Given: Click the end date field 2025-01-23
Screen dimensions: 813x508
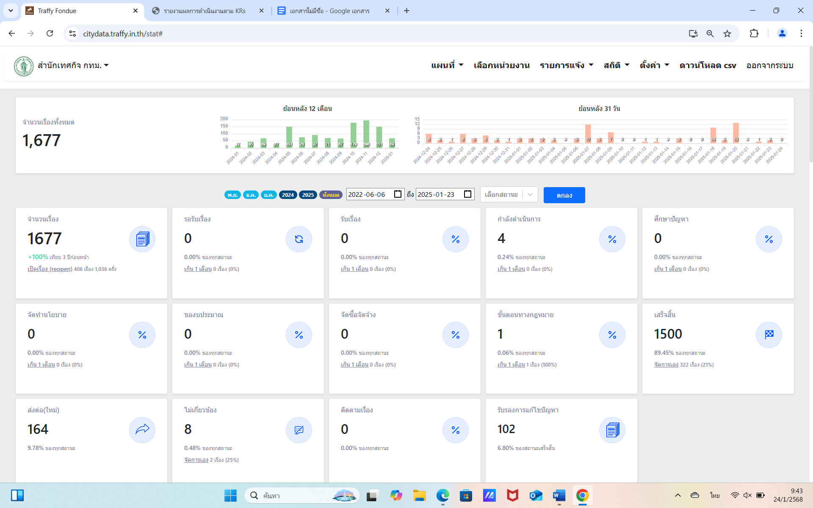Looking at the screenshot, I should (x=436, y=194).
